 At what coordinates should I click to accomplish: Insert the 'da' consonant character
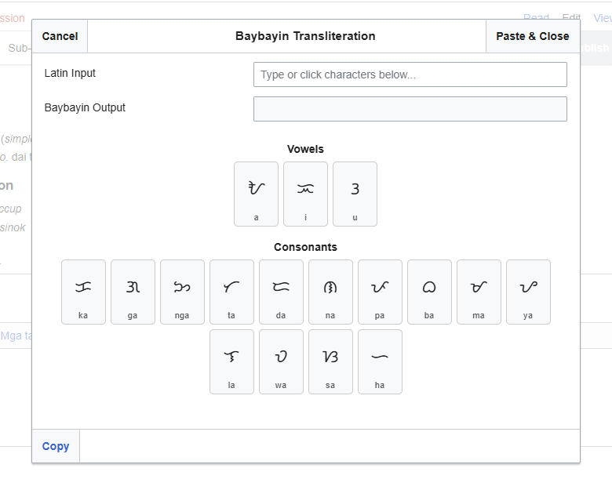[281, 292]
